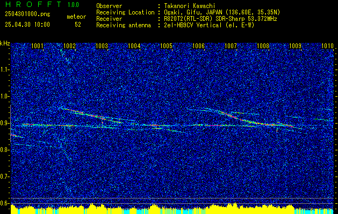This screenshot has height=214, width=338.
Task: Click the meteor count 52
Action: click(78, 25)
